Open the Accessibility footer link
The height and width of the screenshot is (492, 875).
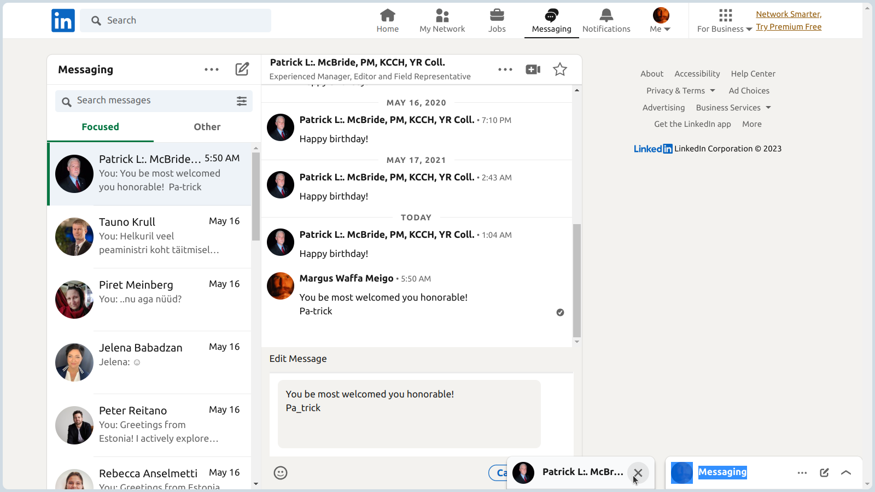697,74
